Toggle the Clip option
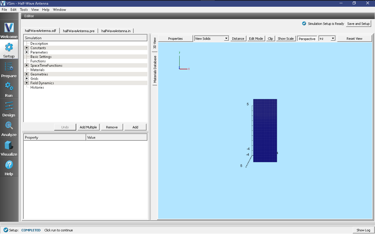Viewport: 375px width, 234px height. 270,38
